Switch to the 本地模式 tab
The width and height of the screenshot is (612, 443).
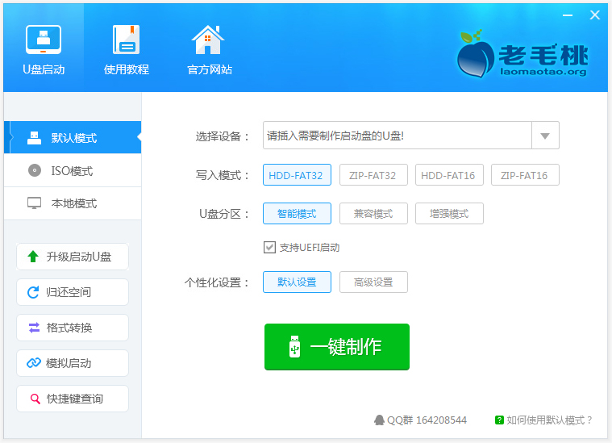click(x=72, y=203)
